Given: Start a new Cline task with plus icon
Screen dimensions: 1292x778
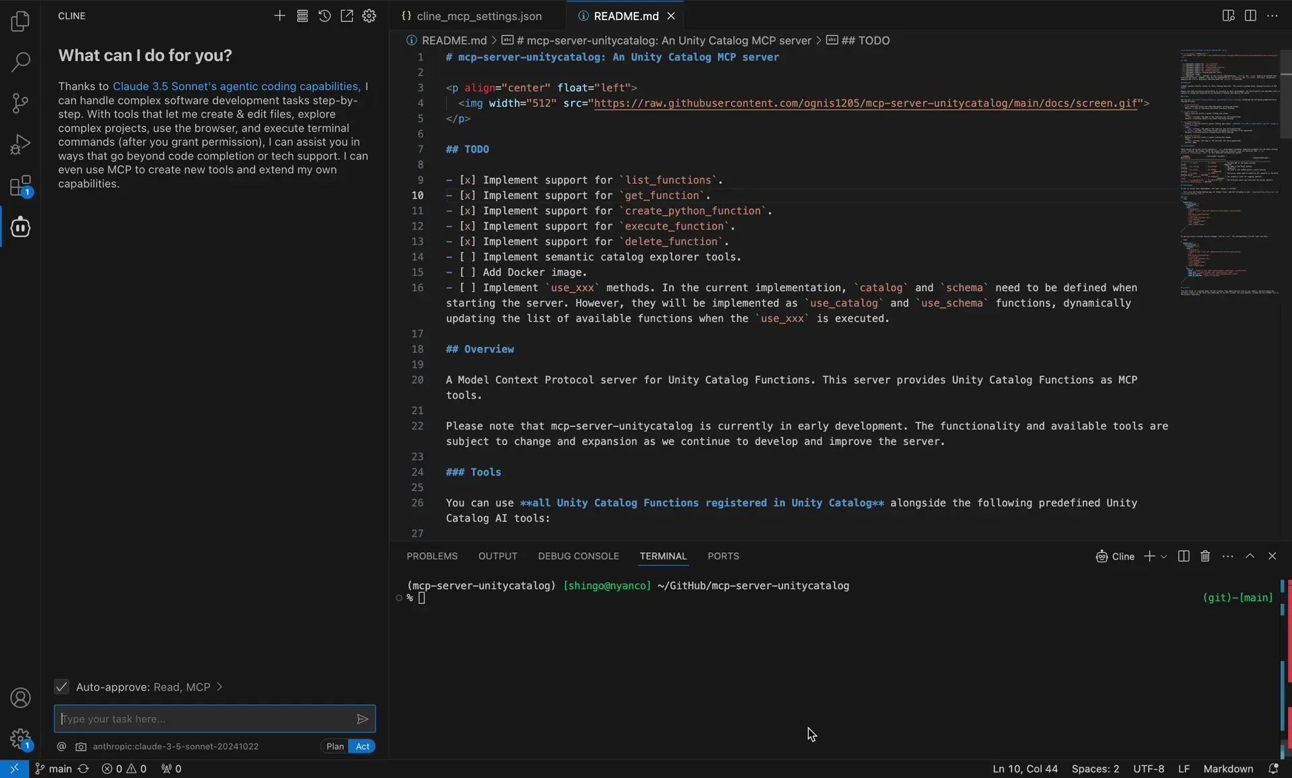Looking at the screenshot, I should click(x=279, y=15).
